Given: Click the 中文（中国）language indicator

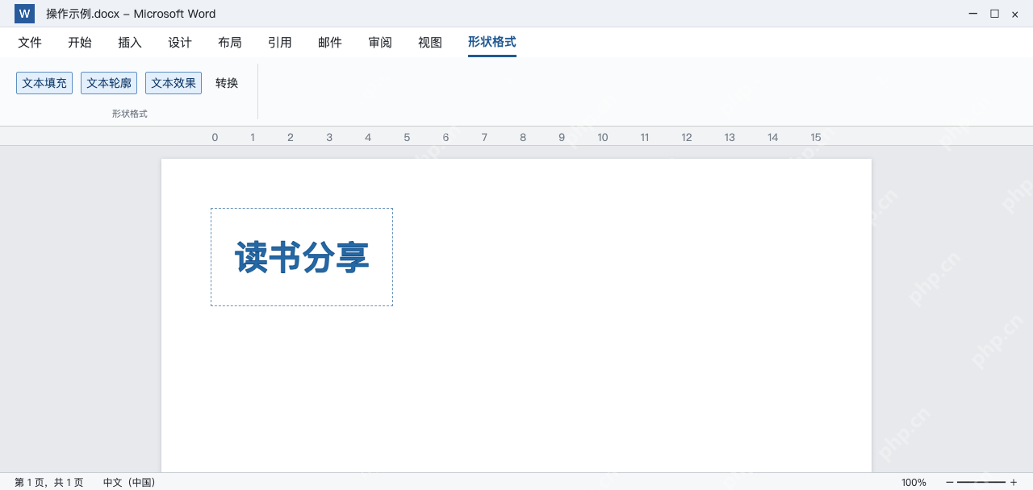Looking at the screenshot, I should [129, 482].
